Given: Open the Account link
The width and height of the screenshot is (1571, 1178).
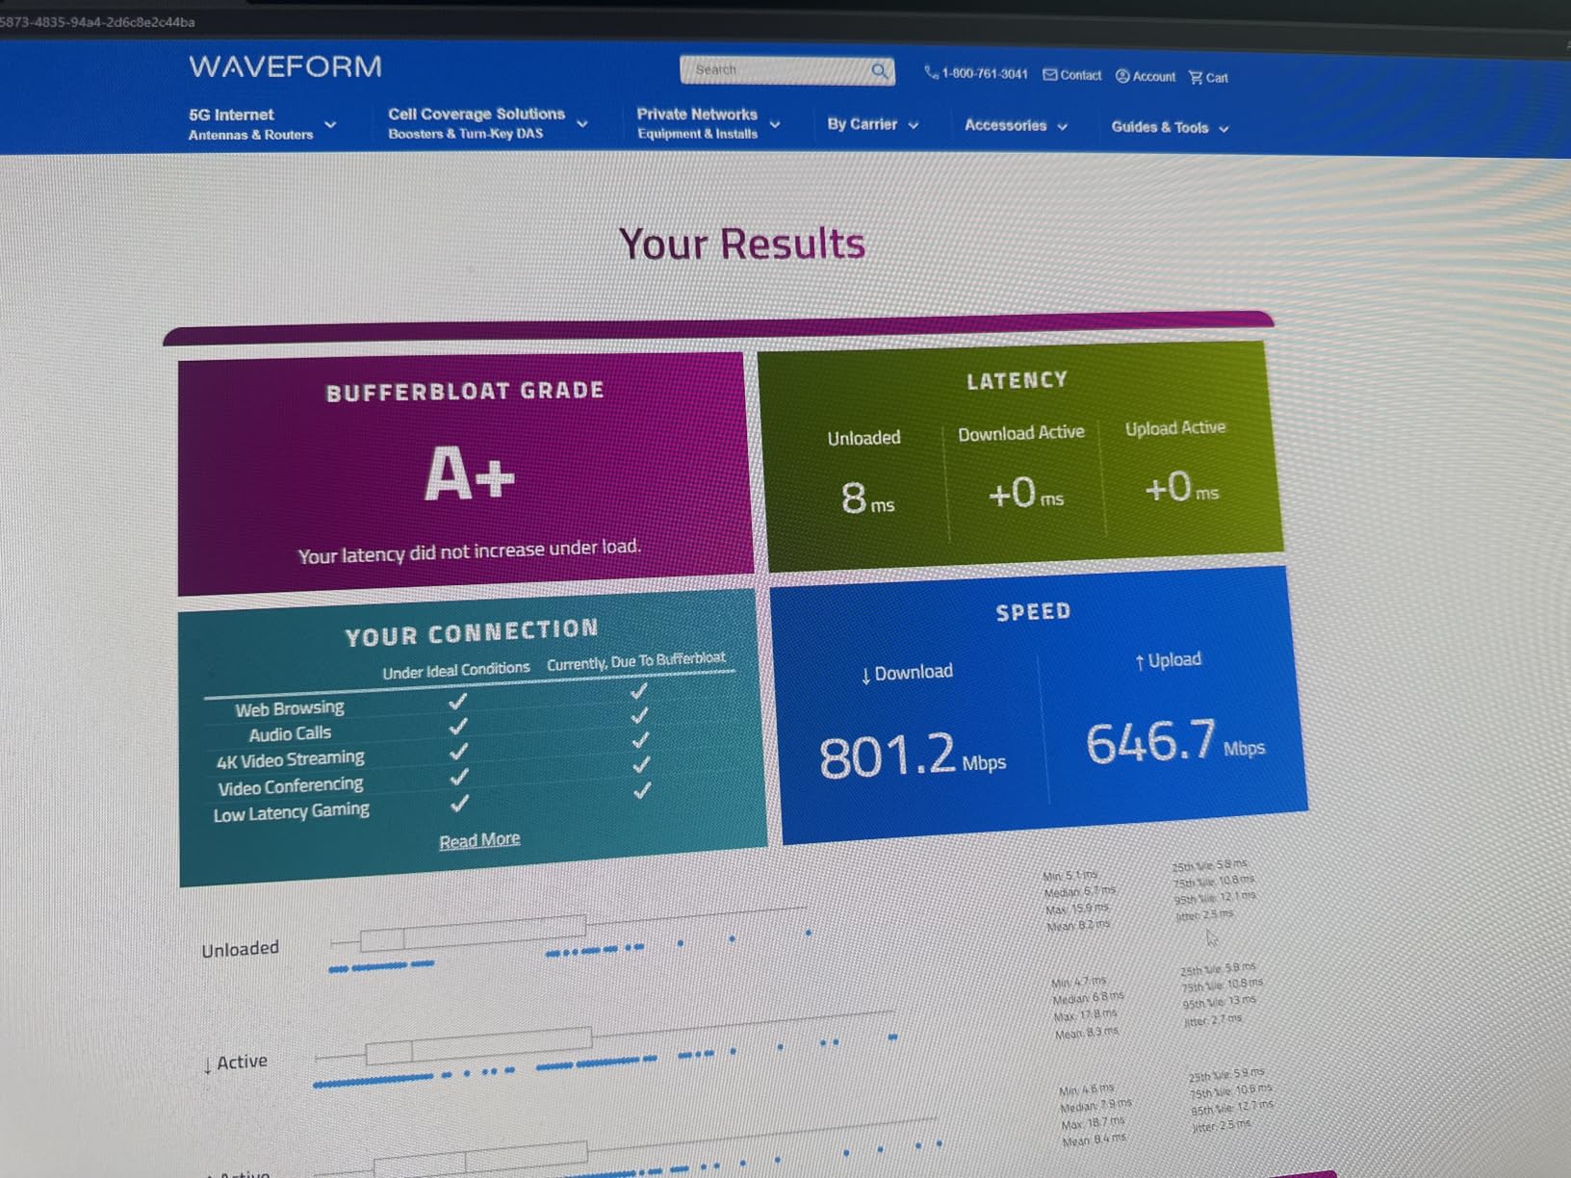Looking at the screenshot, I should (x=1153, y=77).
